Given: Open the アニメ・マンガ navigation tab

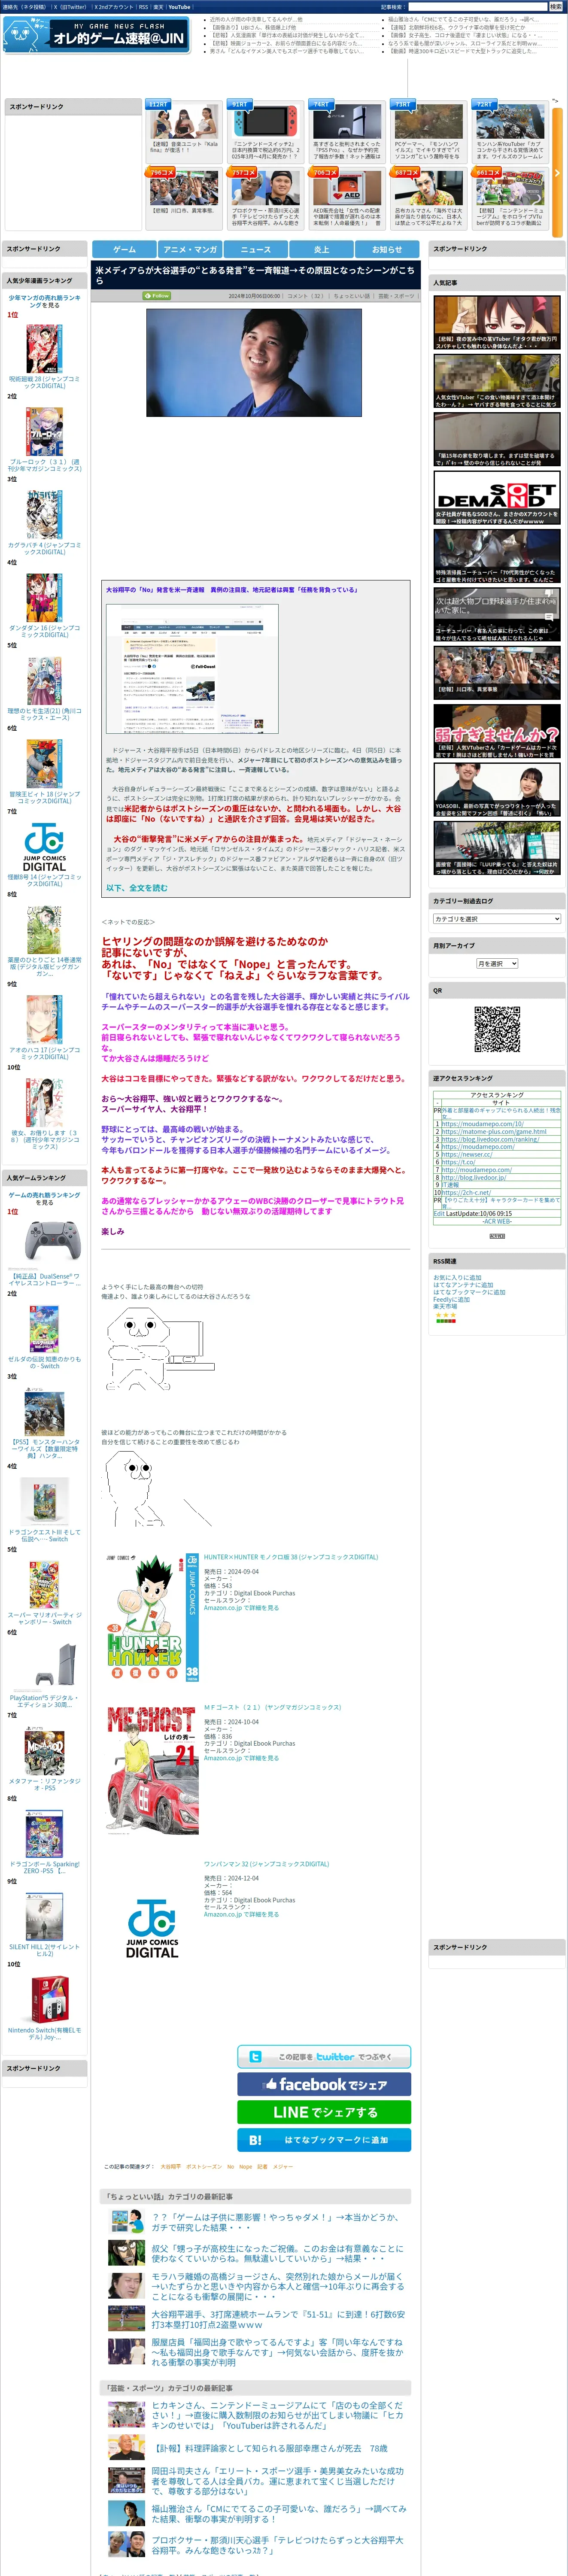Looking at the screenshot, I should point(190,249).
